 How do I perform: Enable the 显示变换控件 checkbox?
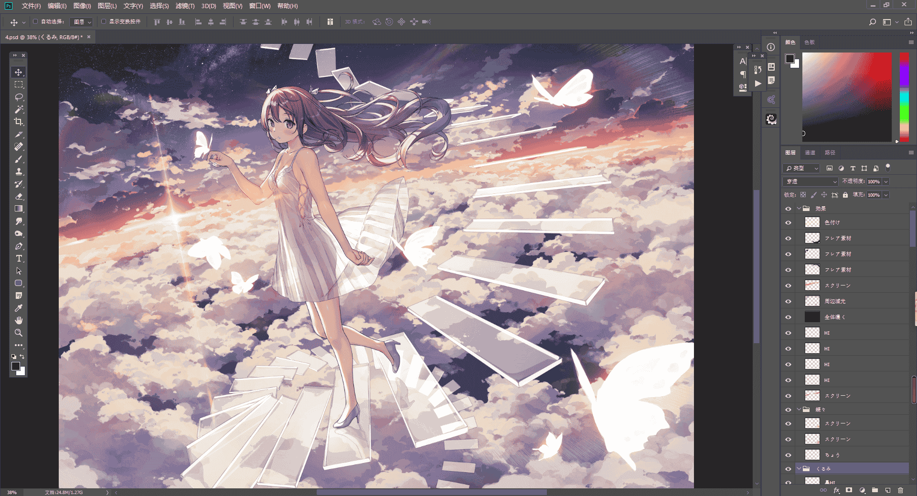click(x=104, y=21)
